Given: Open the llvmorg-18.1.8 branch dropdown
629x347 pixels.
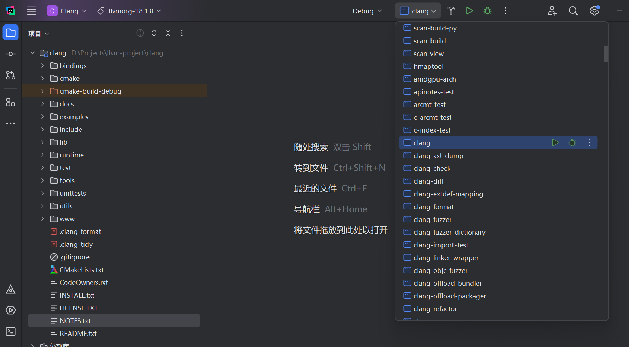Looking at the screenshot, I should pyautogui.click(x=129, y=11).
